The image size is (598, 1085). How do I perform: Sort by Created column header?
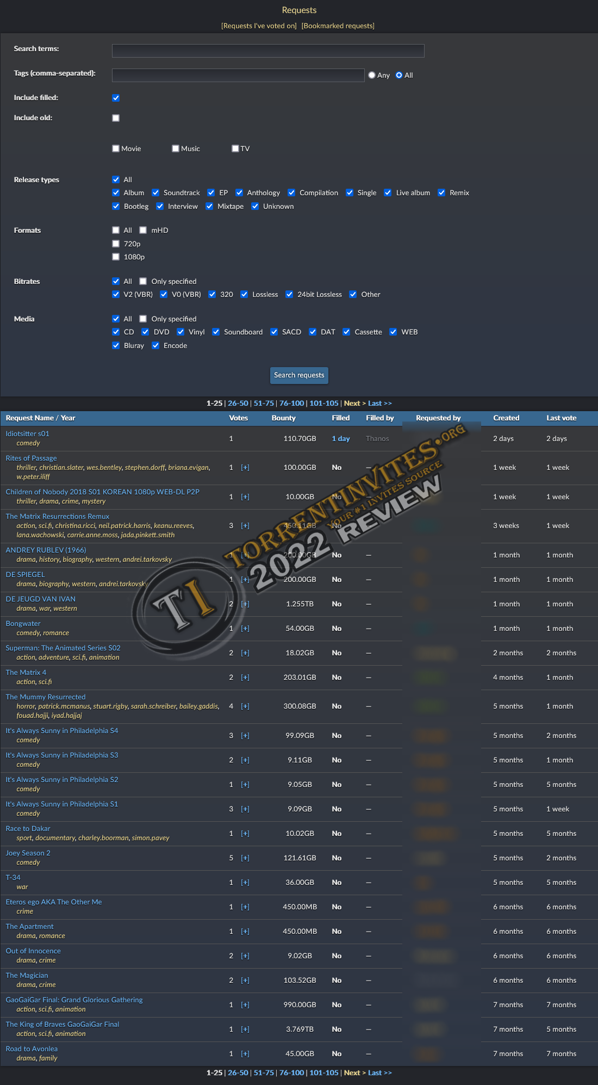[506, 418]
